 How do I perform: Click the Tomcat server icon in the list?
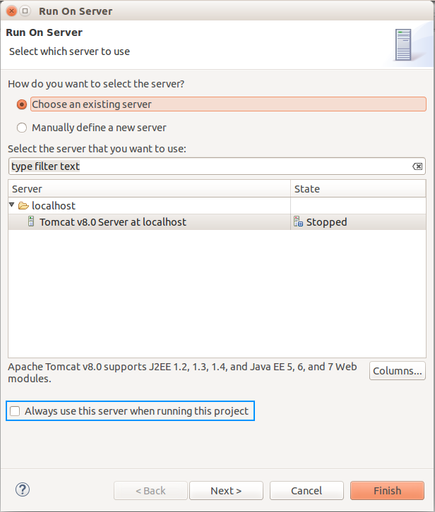click(31, 221)
